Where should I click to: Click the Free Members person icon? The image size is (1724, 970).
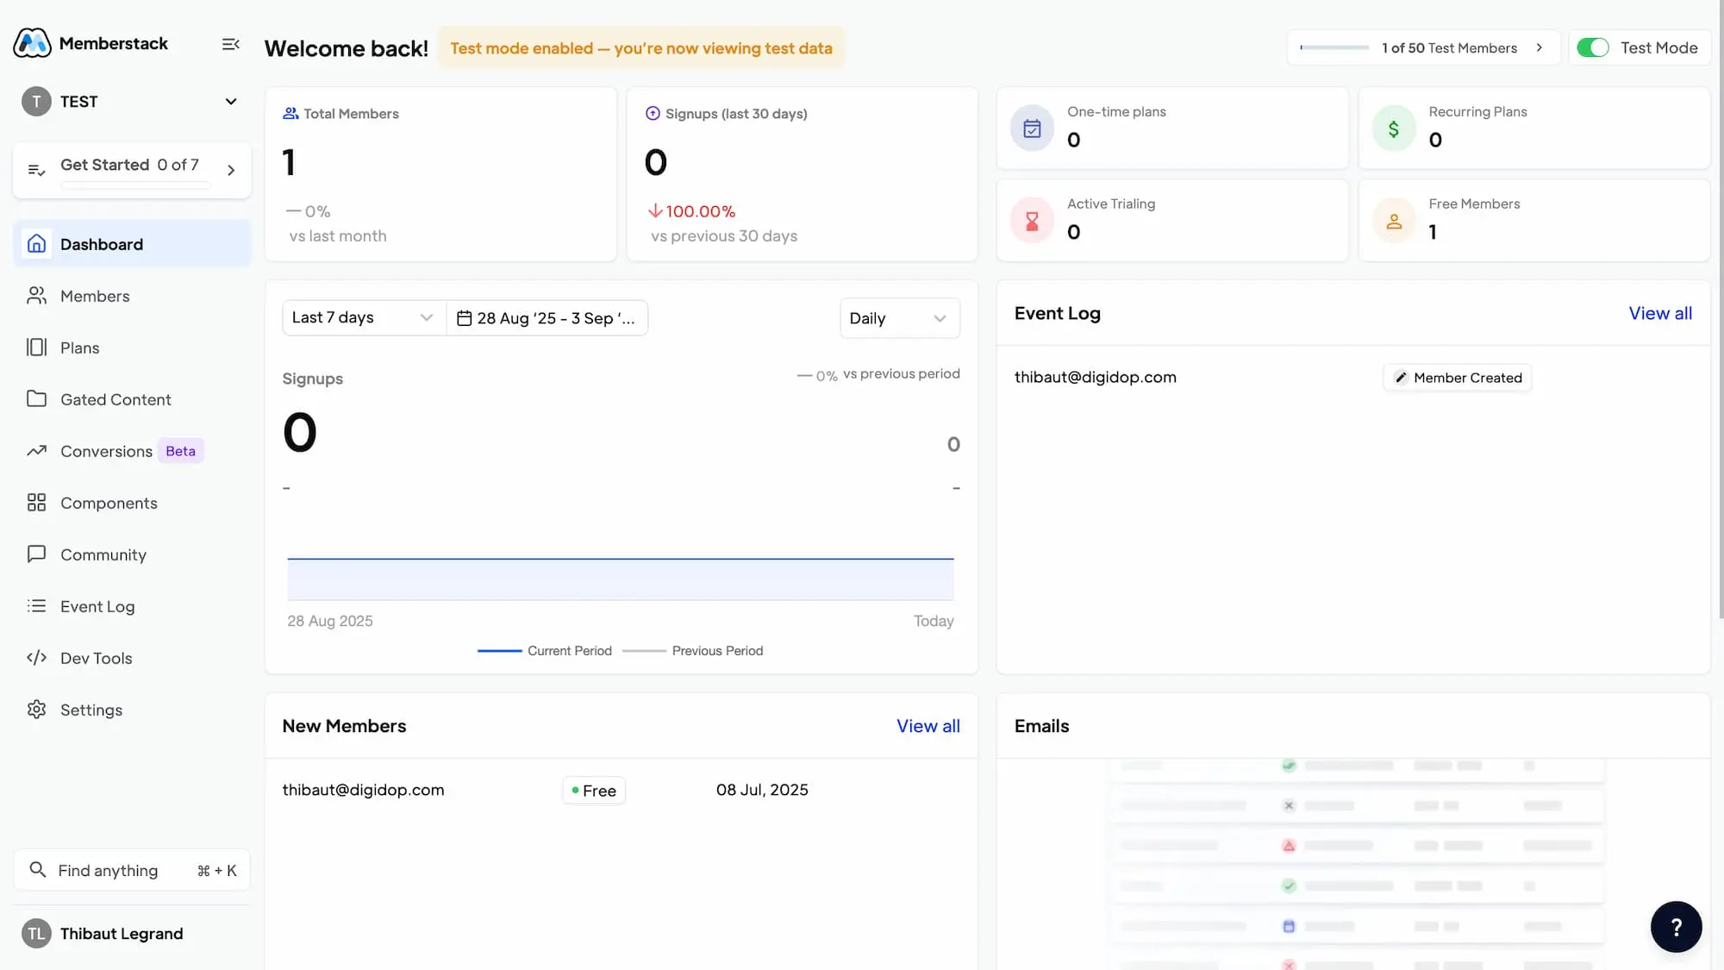1393,222
